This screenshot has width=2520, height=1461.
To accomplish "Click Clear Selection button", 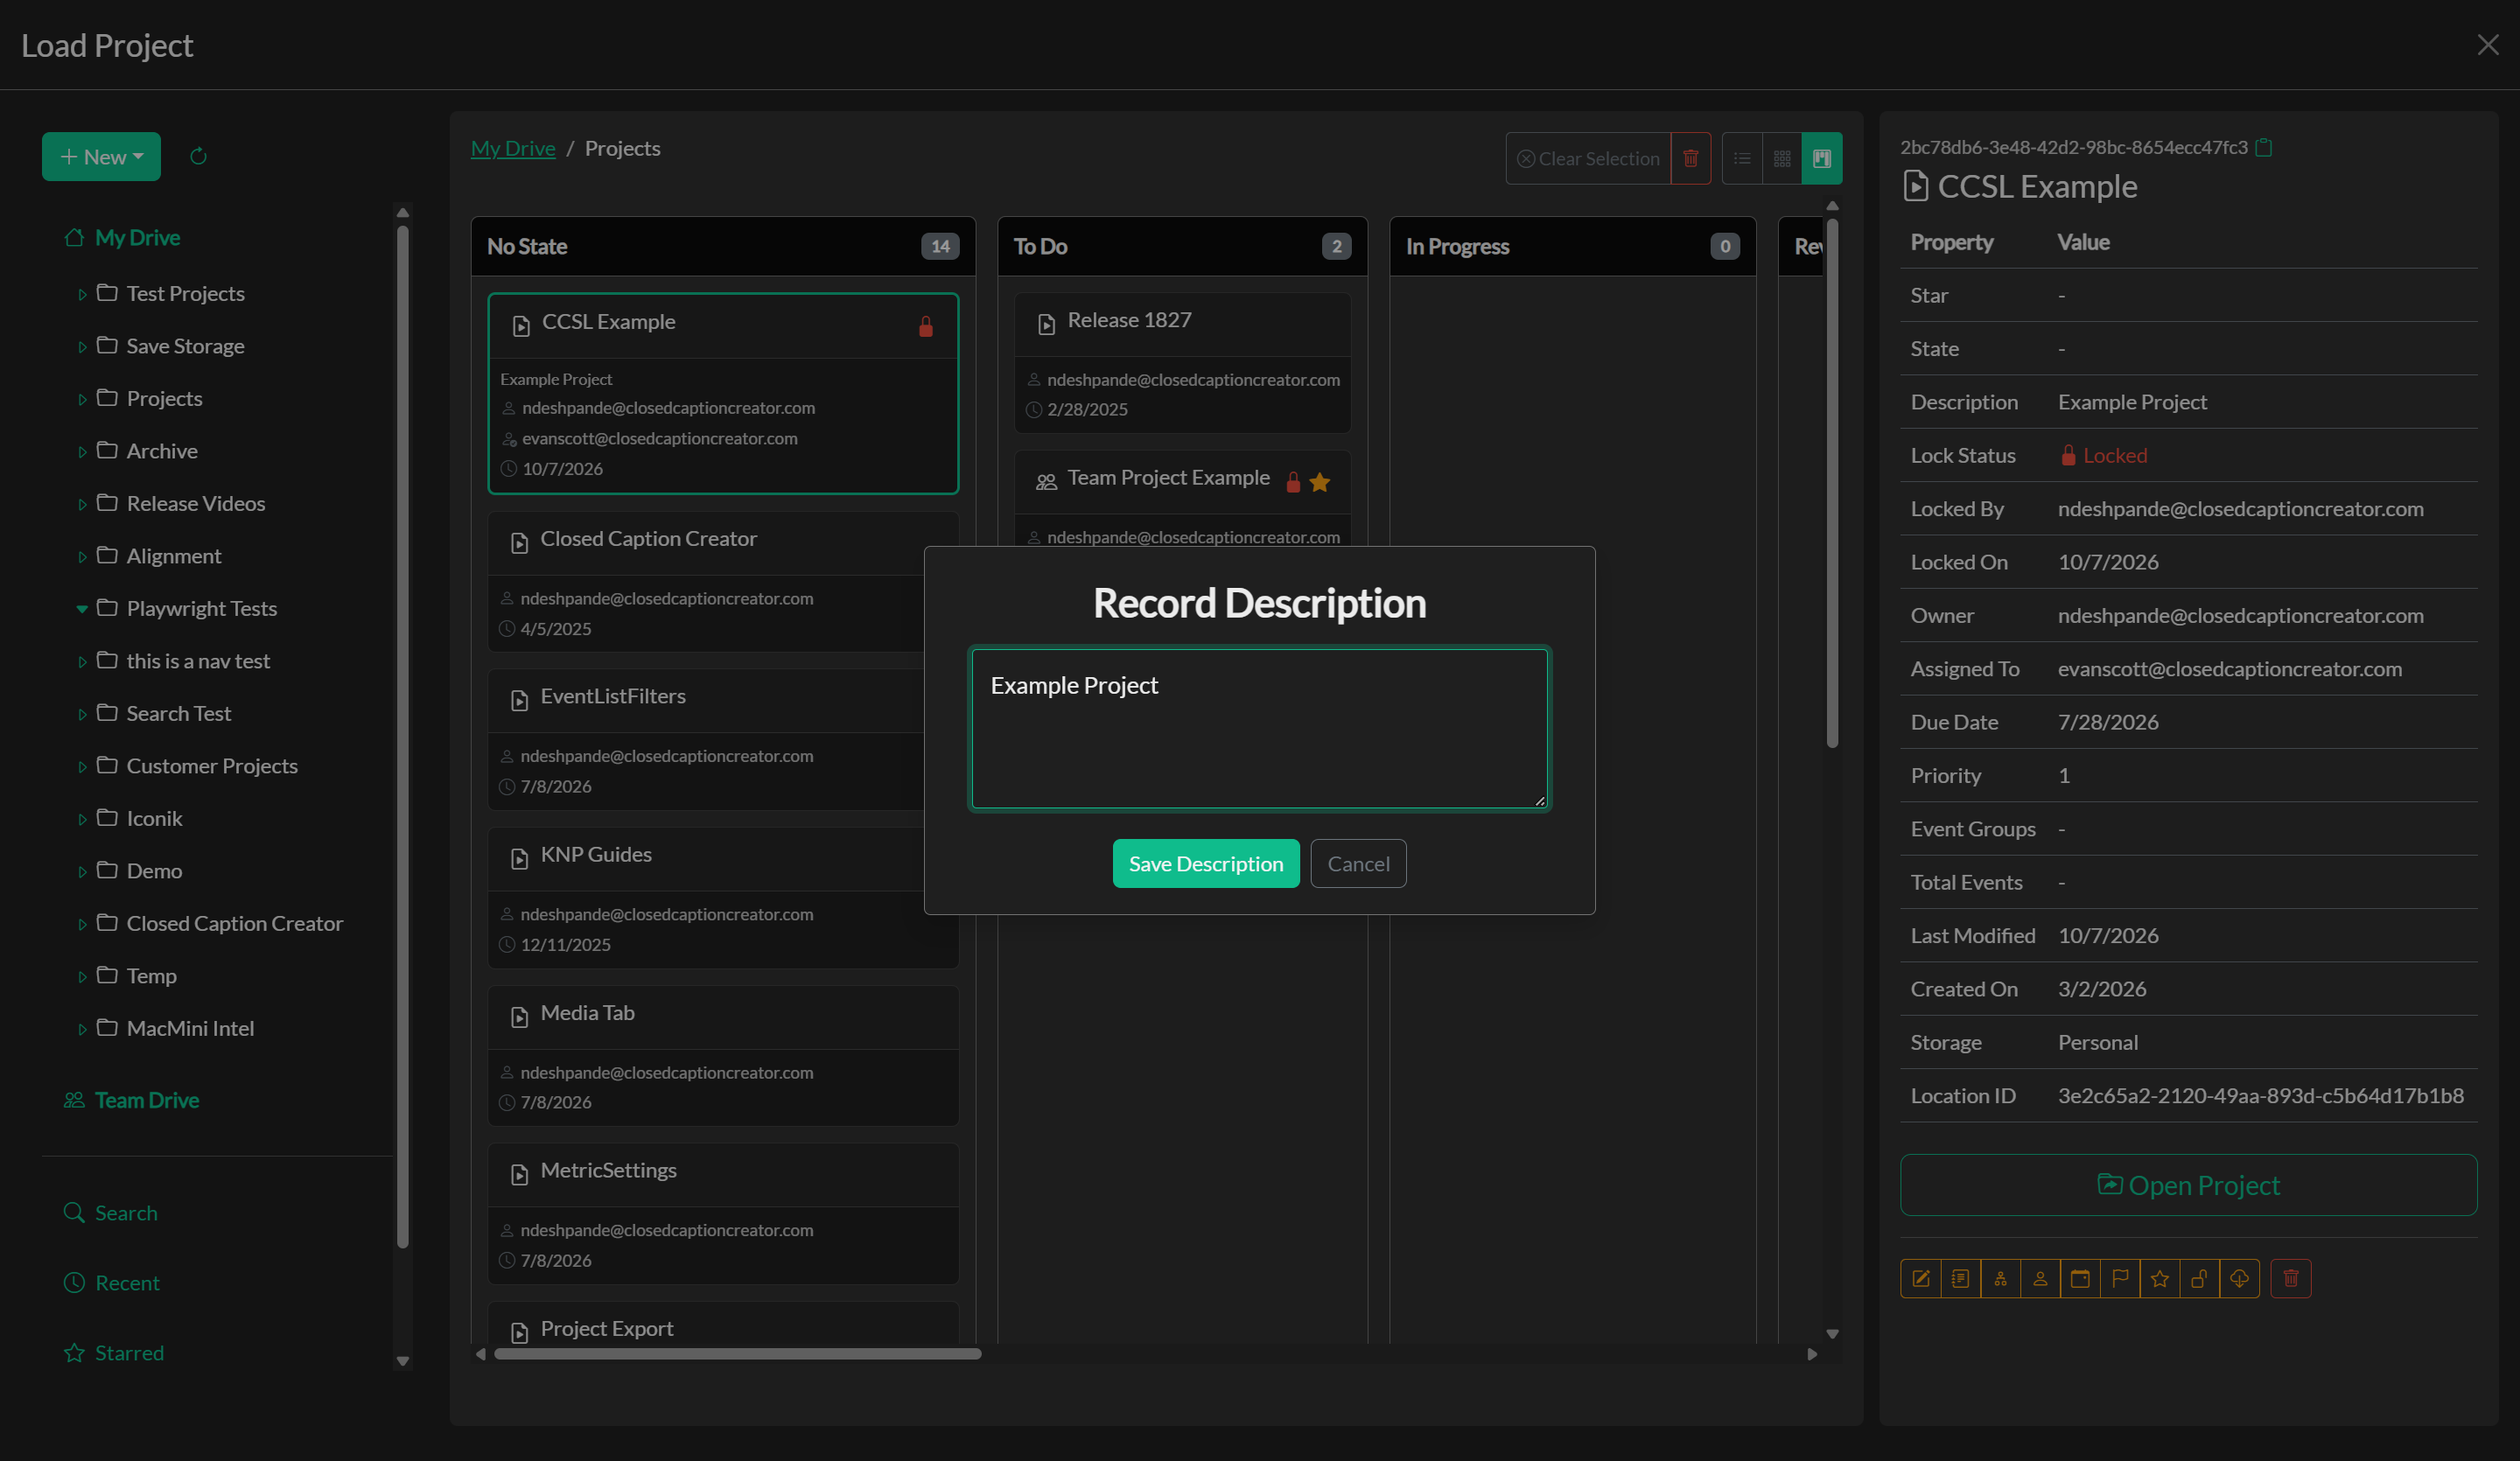I will pos(1588,158).
